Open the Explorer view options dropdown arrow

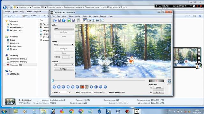click(x=190, y=16)
